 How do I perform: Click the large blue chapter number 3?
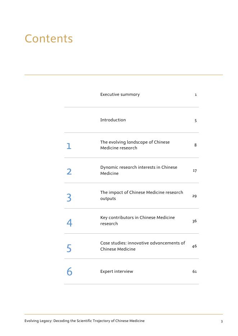click(x=69, y=198)
